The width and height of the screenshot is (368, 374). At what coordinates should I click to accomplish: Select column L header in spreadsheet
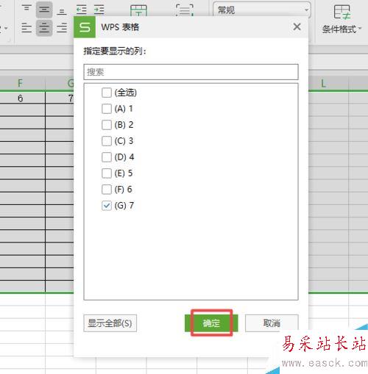point(323,84)
